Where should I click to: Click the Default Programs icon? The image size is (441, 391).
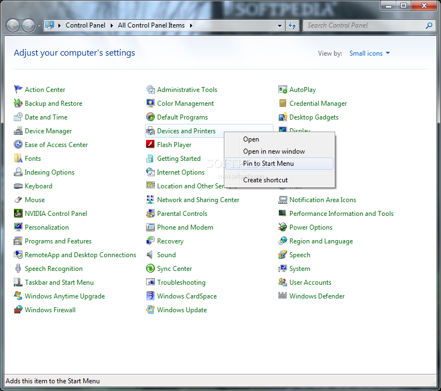(150, 117)
